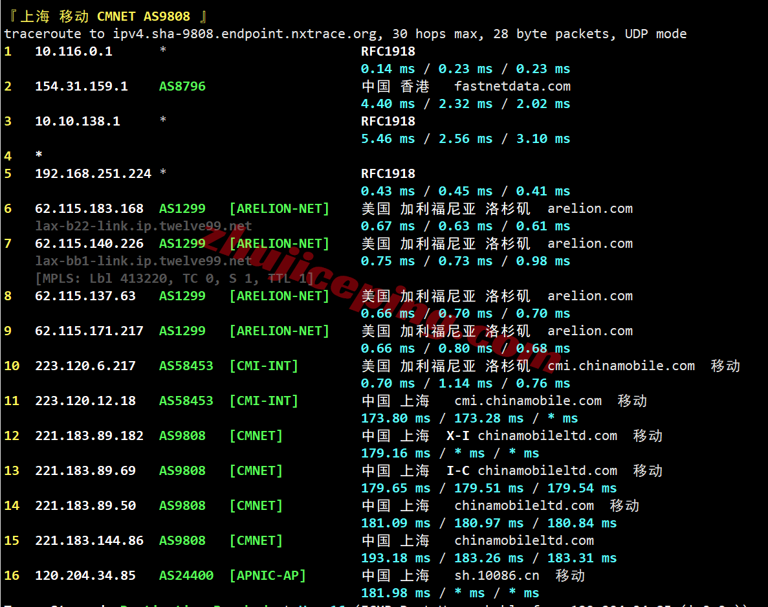Viewport: 768px width, 607px height.
Task: Click the IP address 154.31.159.1
Action: pyautogui.click(x=82, y=86)
